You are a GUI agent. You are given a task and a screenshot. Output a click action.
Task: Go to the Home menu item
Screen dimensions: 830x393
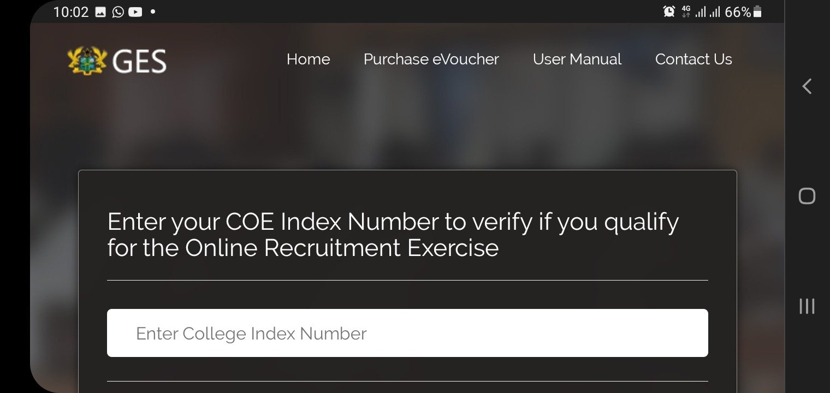(308, 59)
